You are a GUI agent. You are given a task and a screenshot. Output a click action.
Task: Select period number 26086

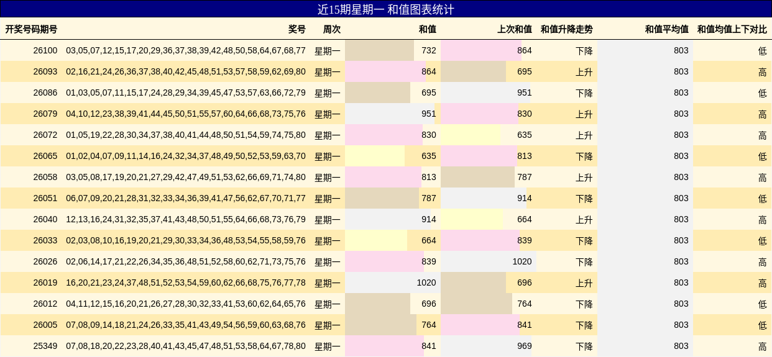[x=45, y=93]
